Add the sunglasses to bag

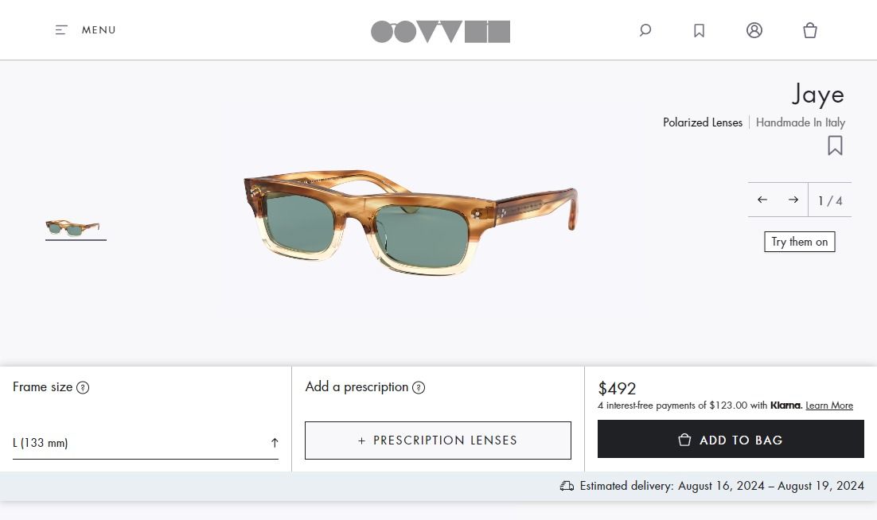[731, 440]
